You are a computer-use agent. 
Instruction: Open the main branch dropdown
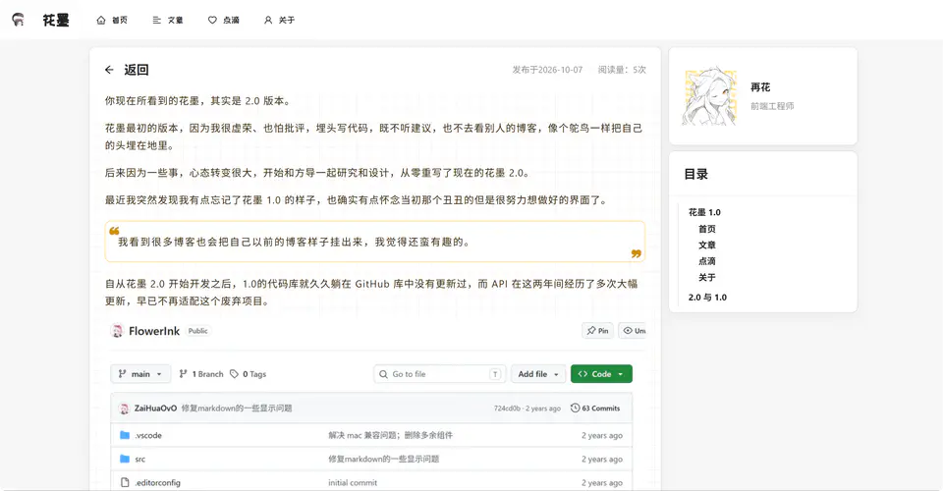coord(140,374)
